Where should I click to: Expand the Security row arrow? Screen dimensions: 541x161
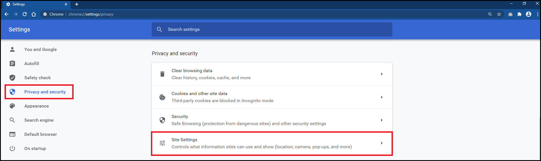click(382, 120)
